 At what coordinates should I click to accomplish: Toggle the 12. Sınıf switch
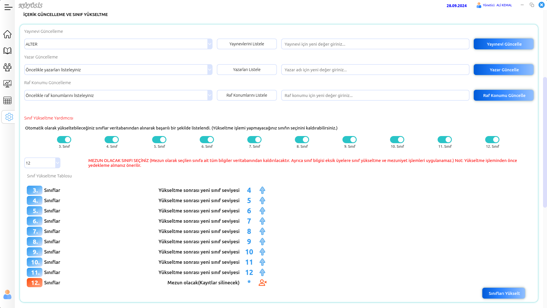[x=492, y=139]
